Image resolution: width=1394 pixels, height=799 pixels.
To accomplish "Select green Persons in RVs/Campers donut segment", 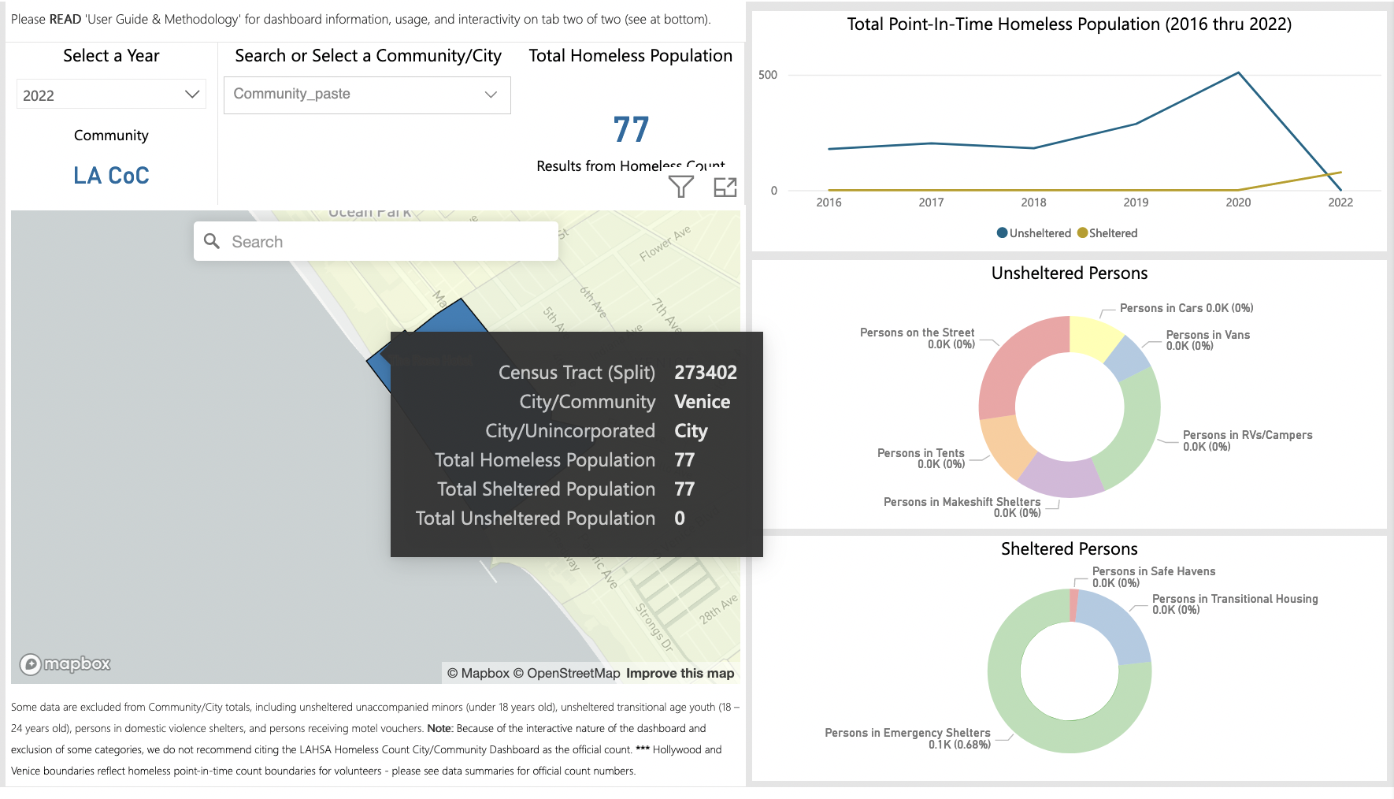I will [x=1134, y=429].
